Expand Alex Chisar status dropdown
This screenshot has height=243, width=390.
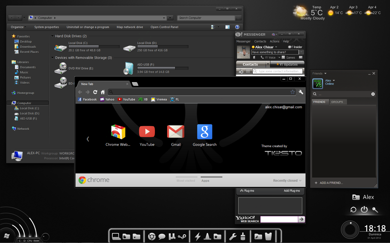tap(276, 47)
